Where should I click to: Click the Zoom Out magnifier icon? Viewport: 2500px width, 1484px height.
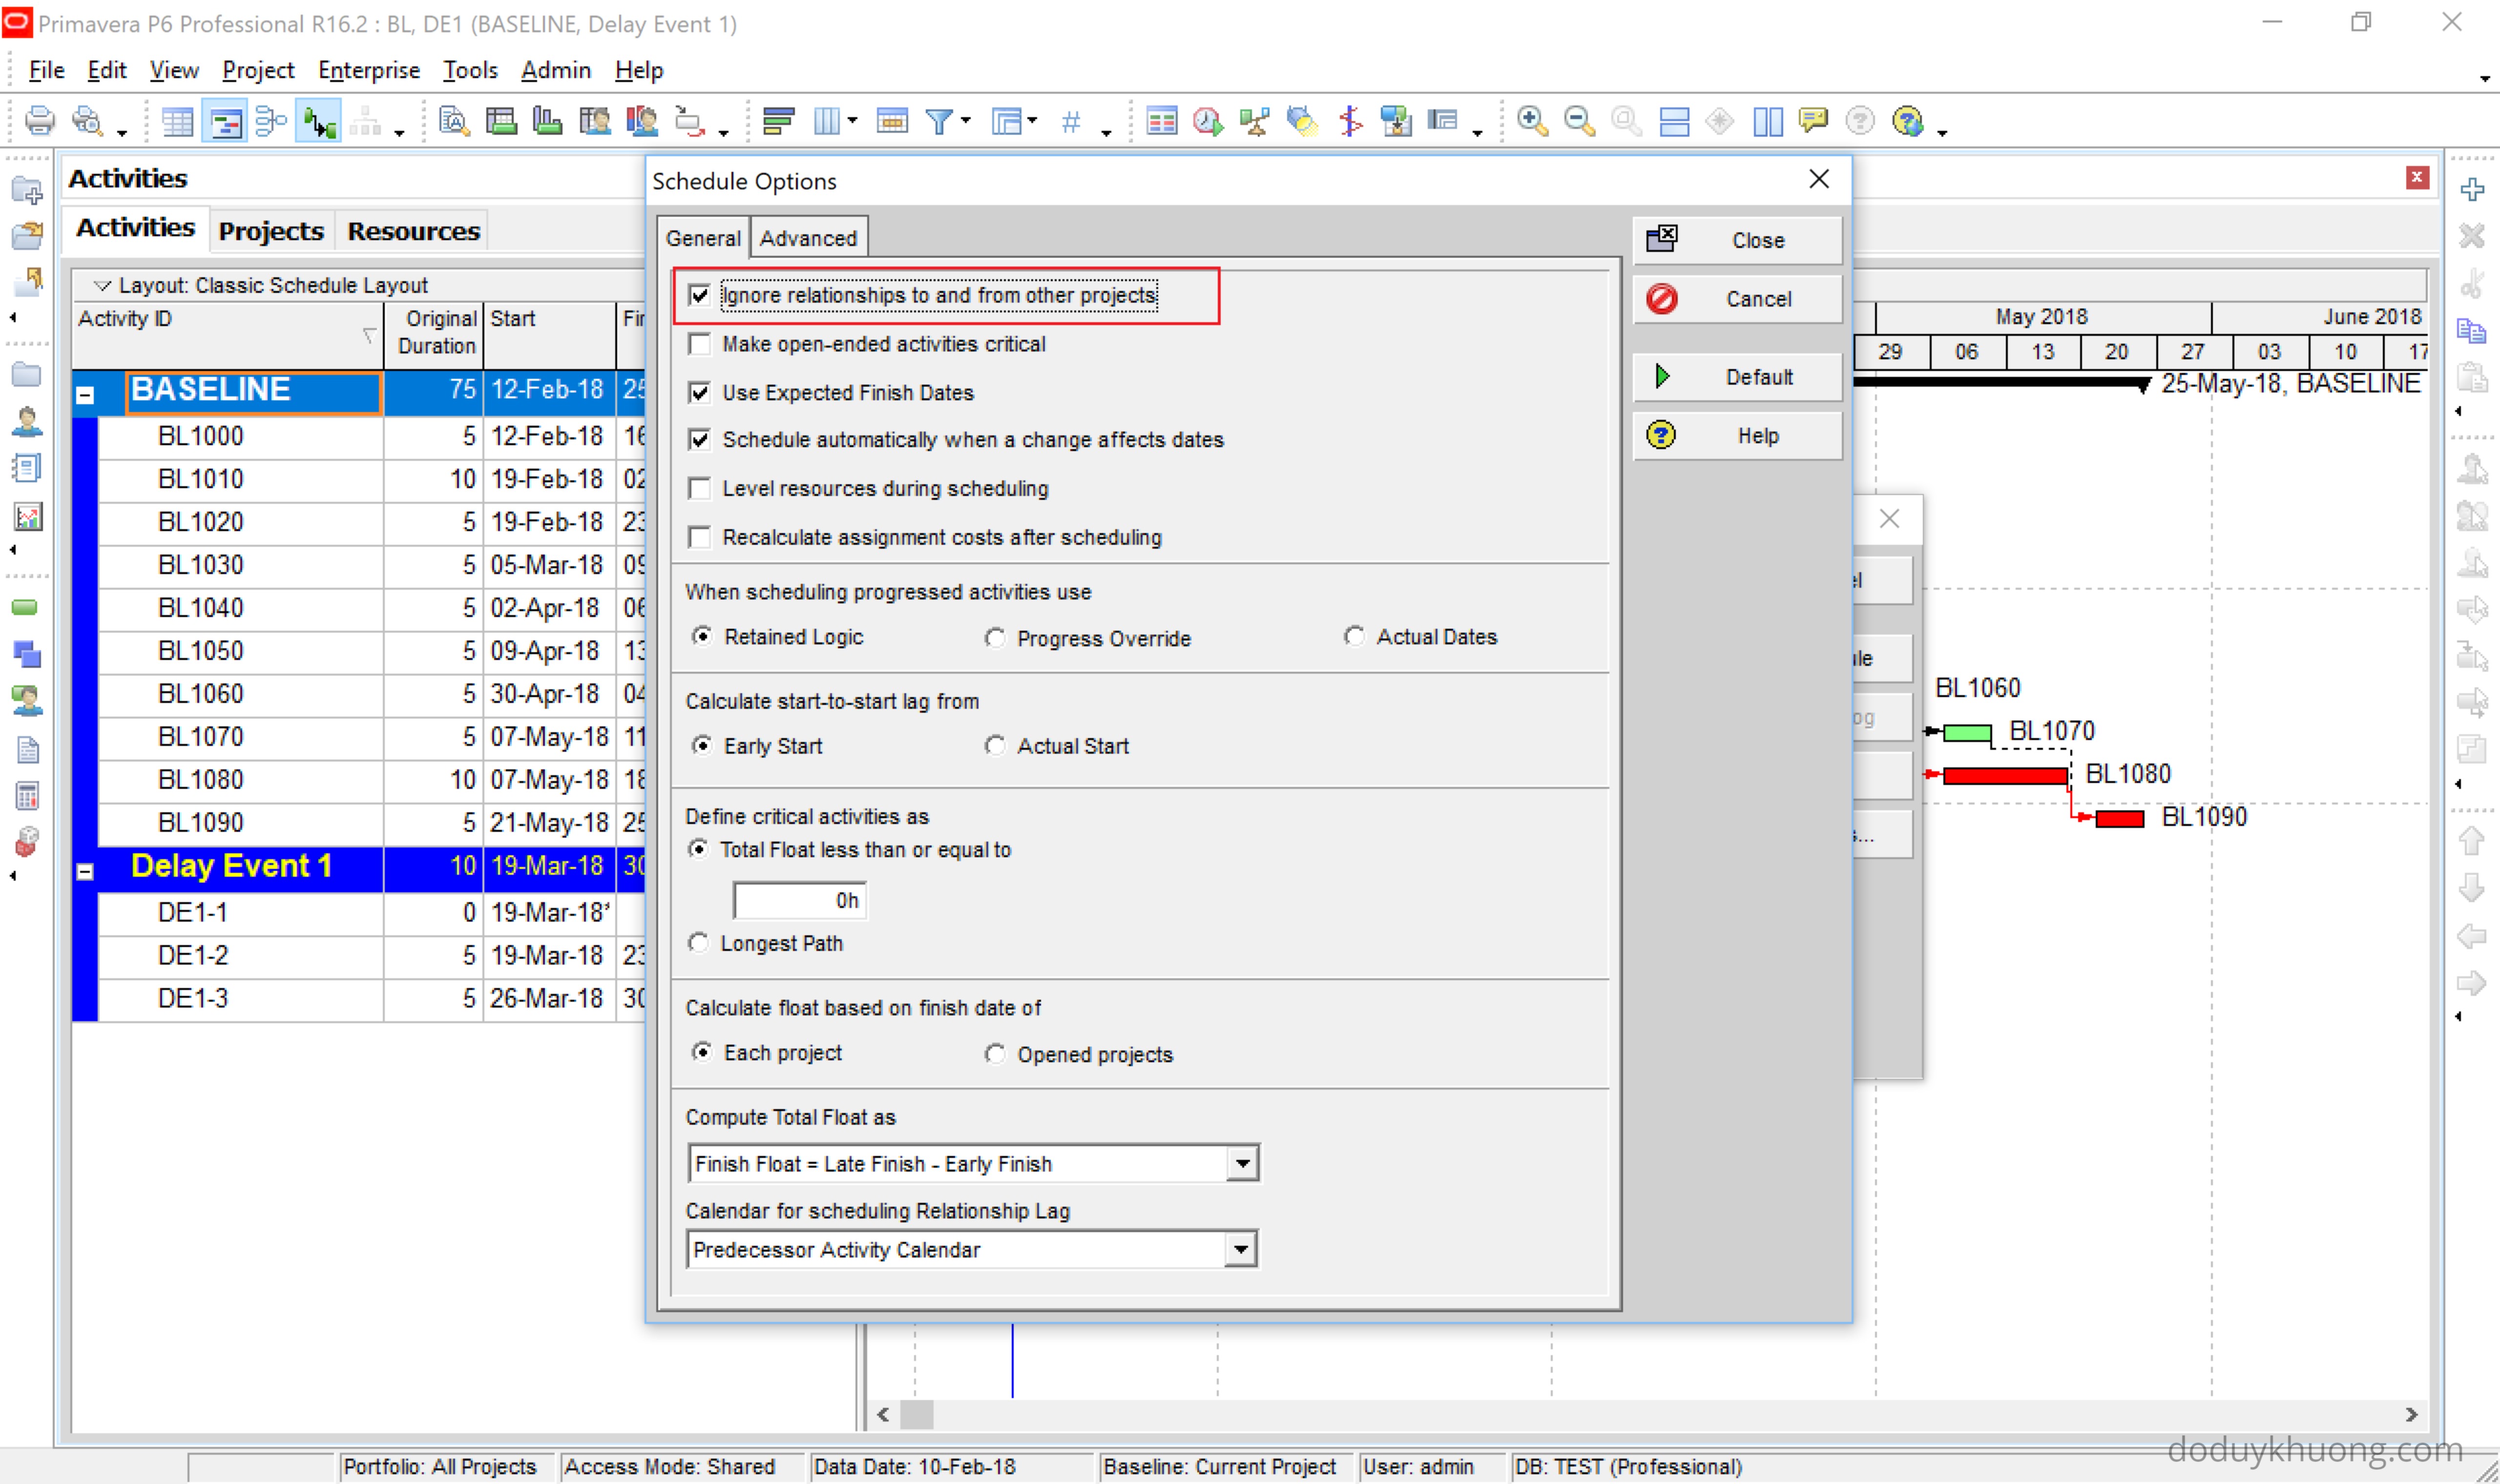(x=1578, y=121)
